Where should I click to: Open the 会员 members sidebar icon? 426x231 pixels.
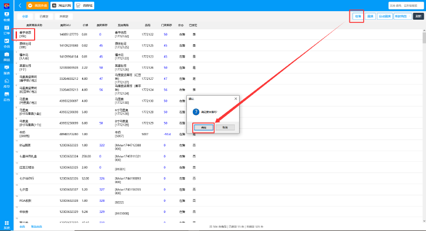(x=6, y=43)
